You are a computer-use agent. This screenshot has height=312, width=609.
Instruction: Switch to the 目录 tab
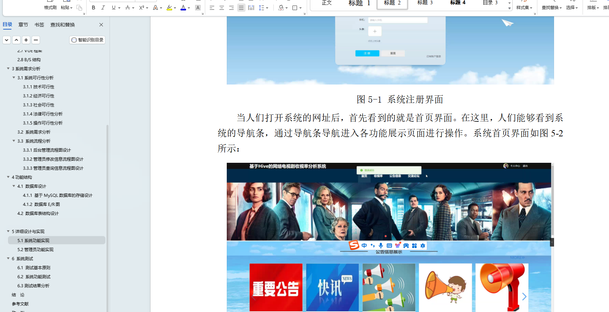7,24
